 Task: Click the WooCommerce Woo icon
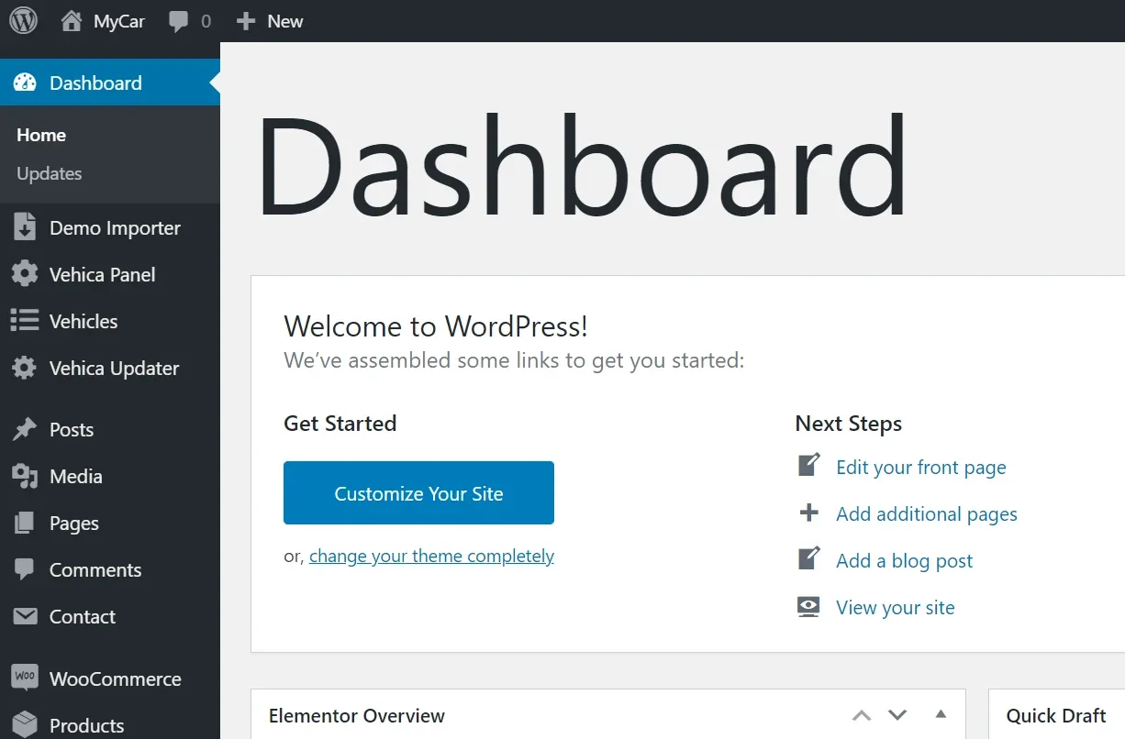click(x=25, y=678)
